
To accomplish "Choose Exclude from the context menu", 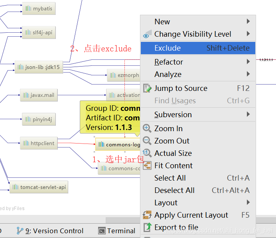I will point(198,48).
